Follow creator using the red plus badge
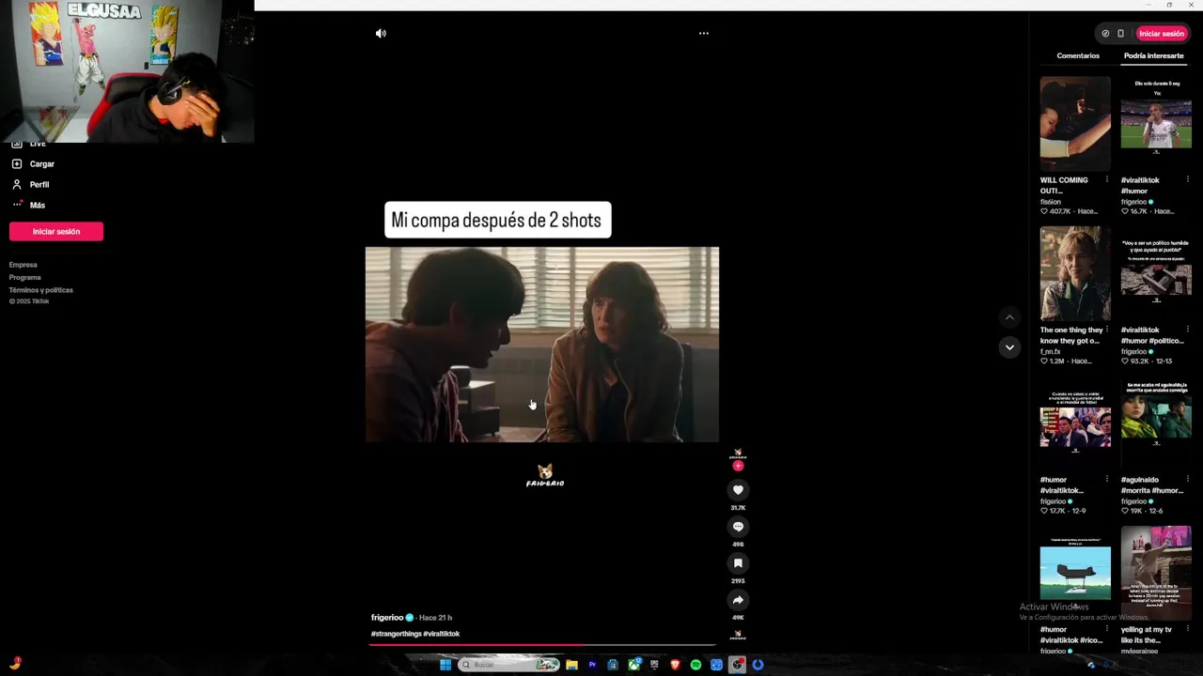Image resolution: width=1203 pixels, height=676 pixels. [738, 466]
